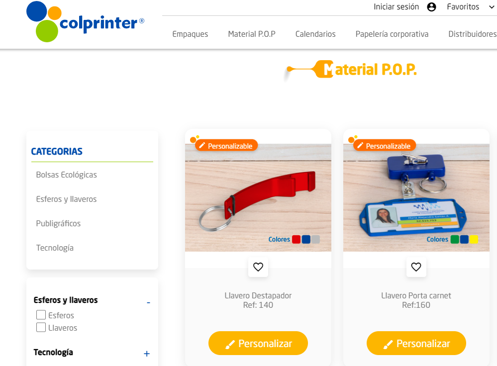Screen dimensions: 497x366
Task: Expand the Tecnología filter section
Action: coord(146,354)
